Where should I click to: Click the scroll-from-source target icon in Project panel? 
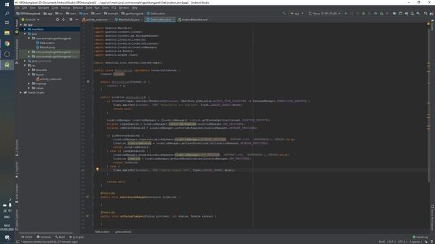pos(57,20)
